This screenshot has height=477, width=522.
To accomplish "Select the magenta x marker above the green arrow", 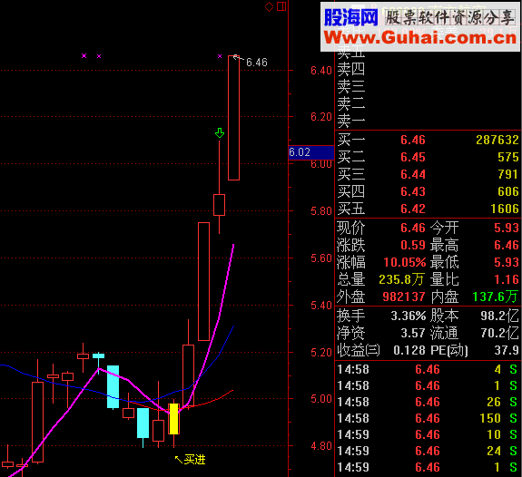I will pos(220,56).
